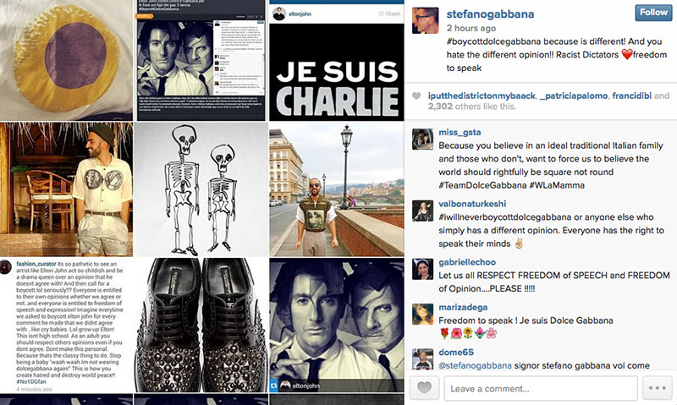Click the heart like button beside comment field
This screenshot has height=405, width=677.
click(424, 388)
